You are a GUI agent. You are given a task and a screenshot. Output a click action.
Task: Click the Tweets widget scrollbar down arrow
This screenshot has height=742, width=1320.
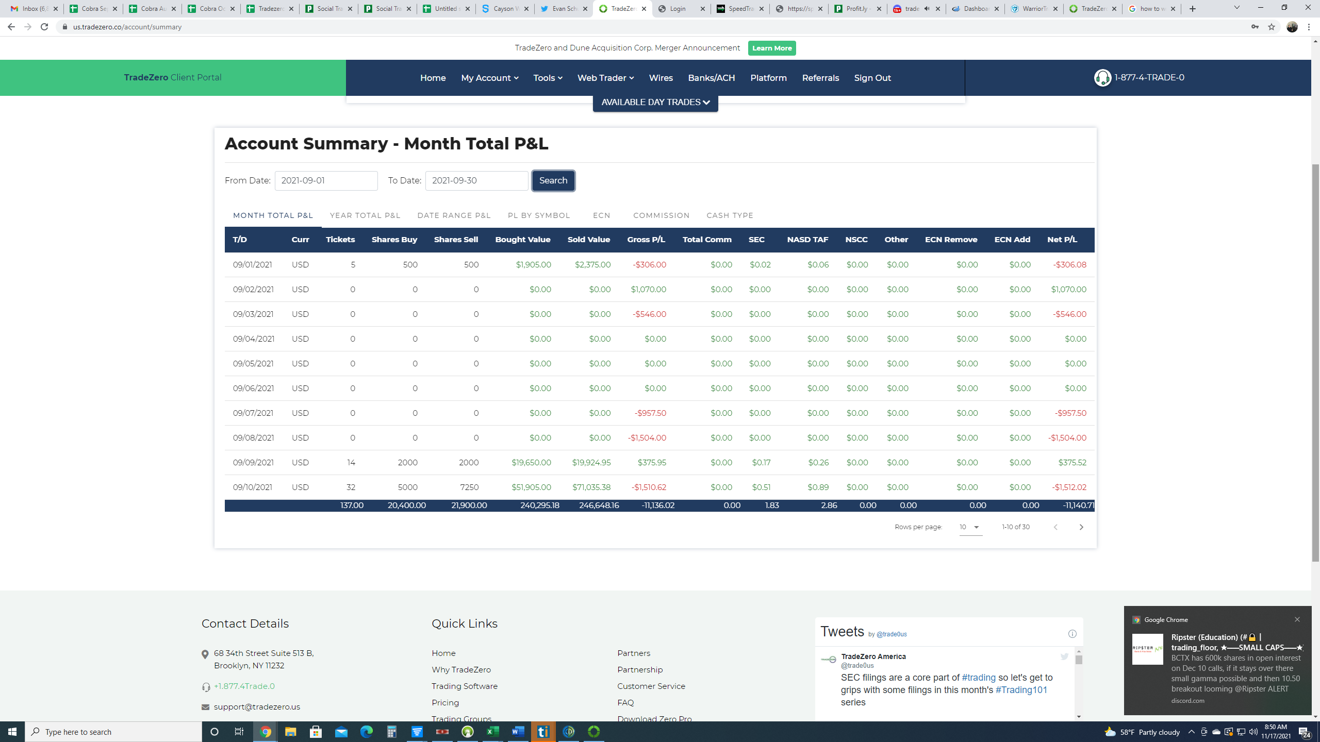(1078, 717)
